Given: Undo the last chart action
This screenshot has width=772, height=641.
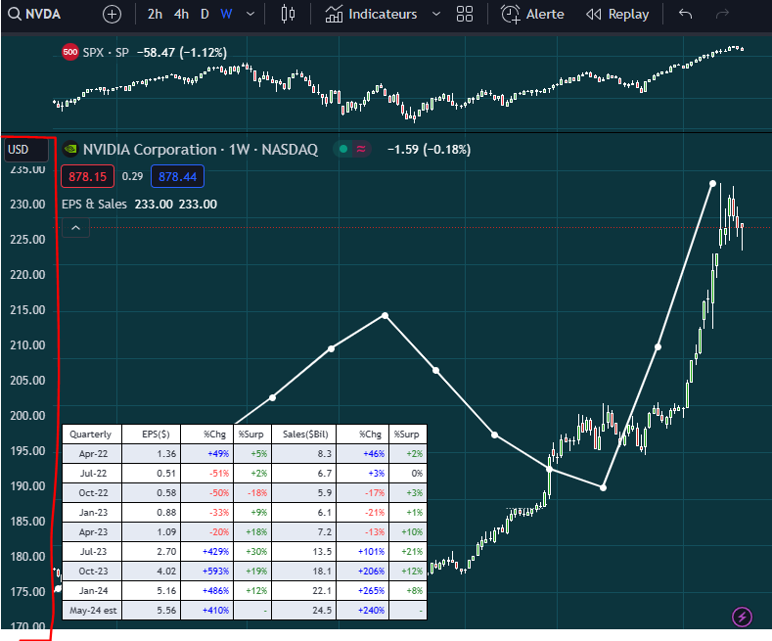Looking at the screenshot, I should 685,14.
